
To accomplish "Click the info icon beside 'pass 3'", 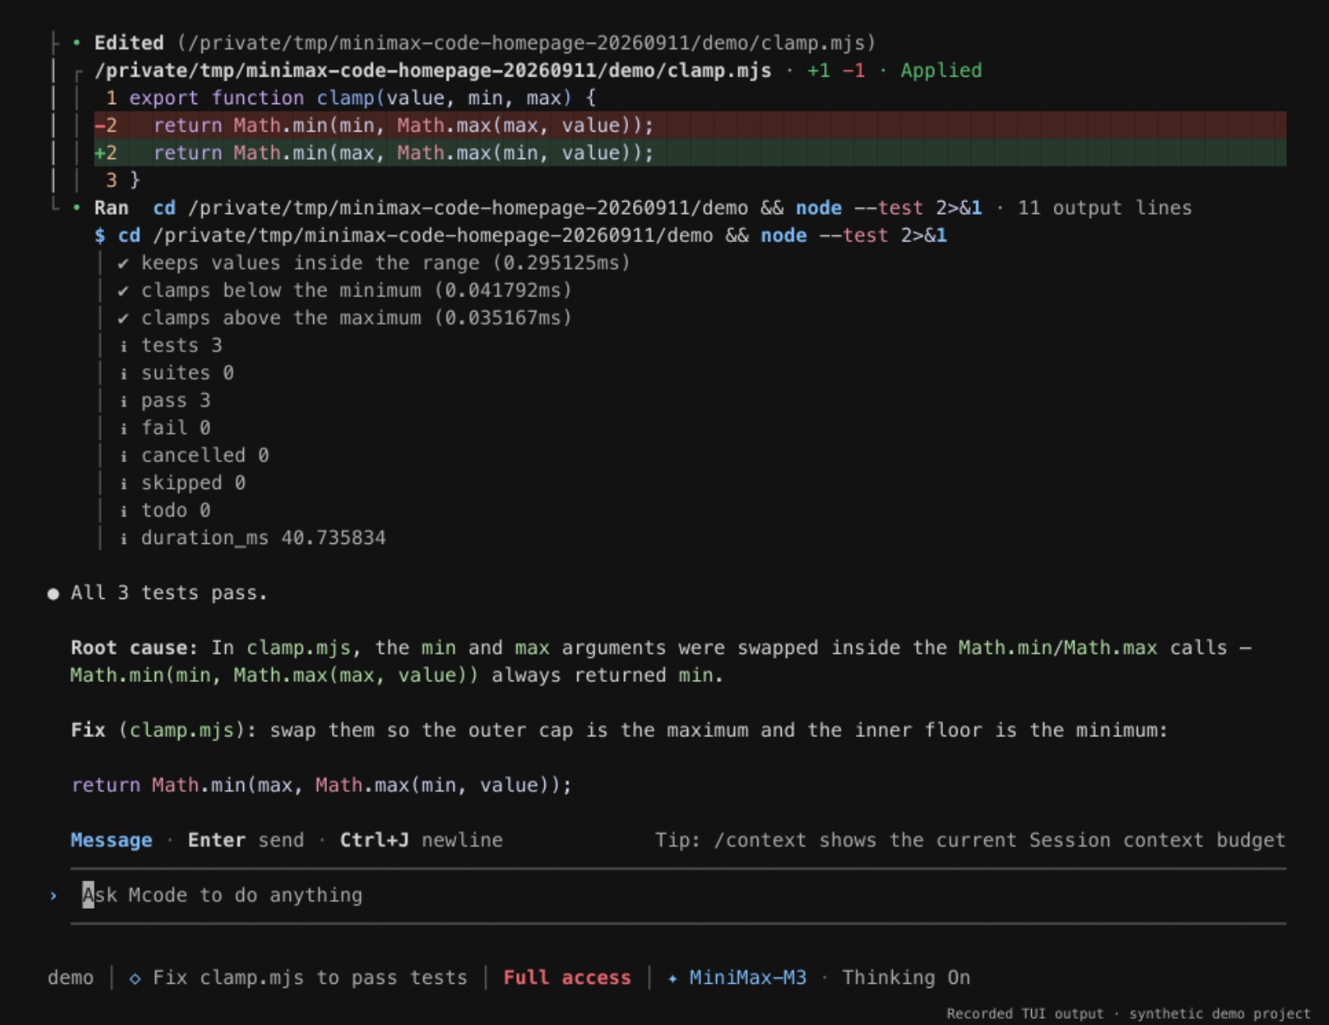I will (x=124, y=401).
